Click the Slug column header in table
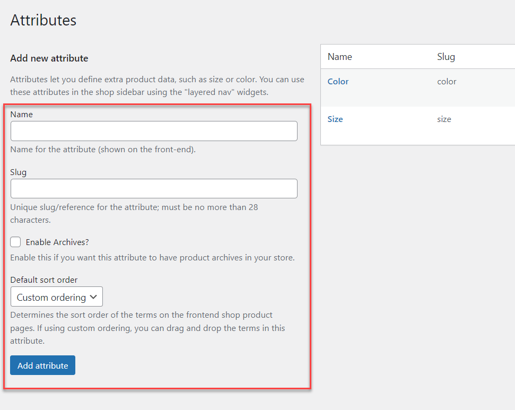Image resolution: width=515 pixels, height=410 pixels. coord(446,57)
